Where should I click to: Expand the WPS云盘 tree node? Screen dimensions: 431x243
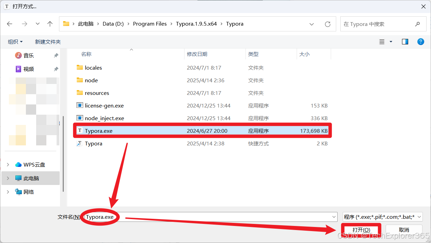tap(8, 165)
